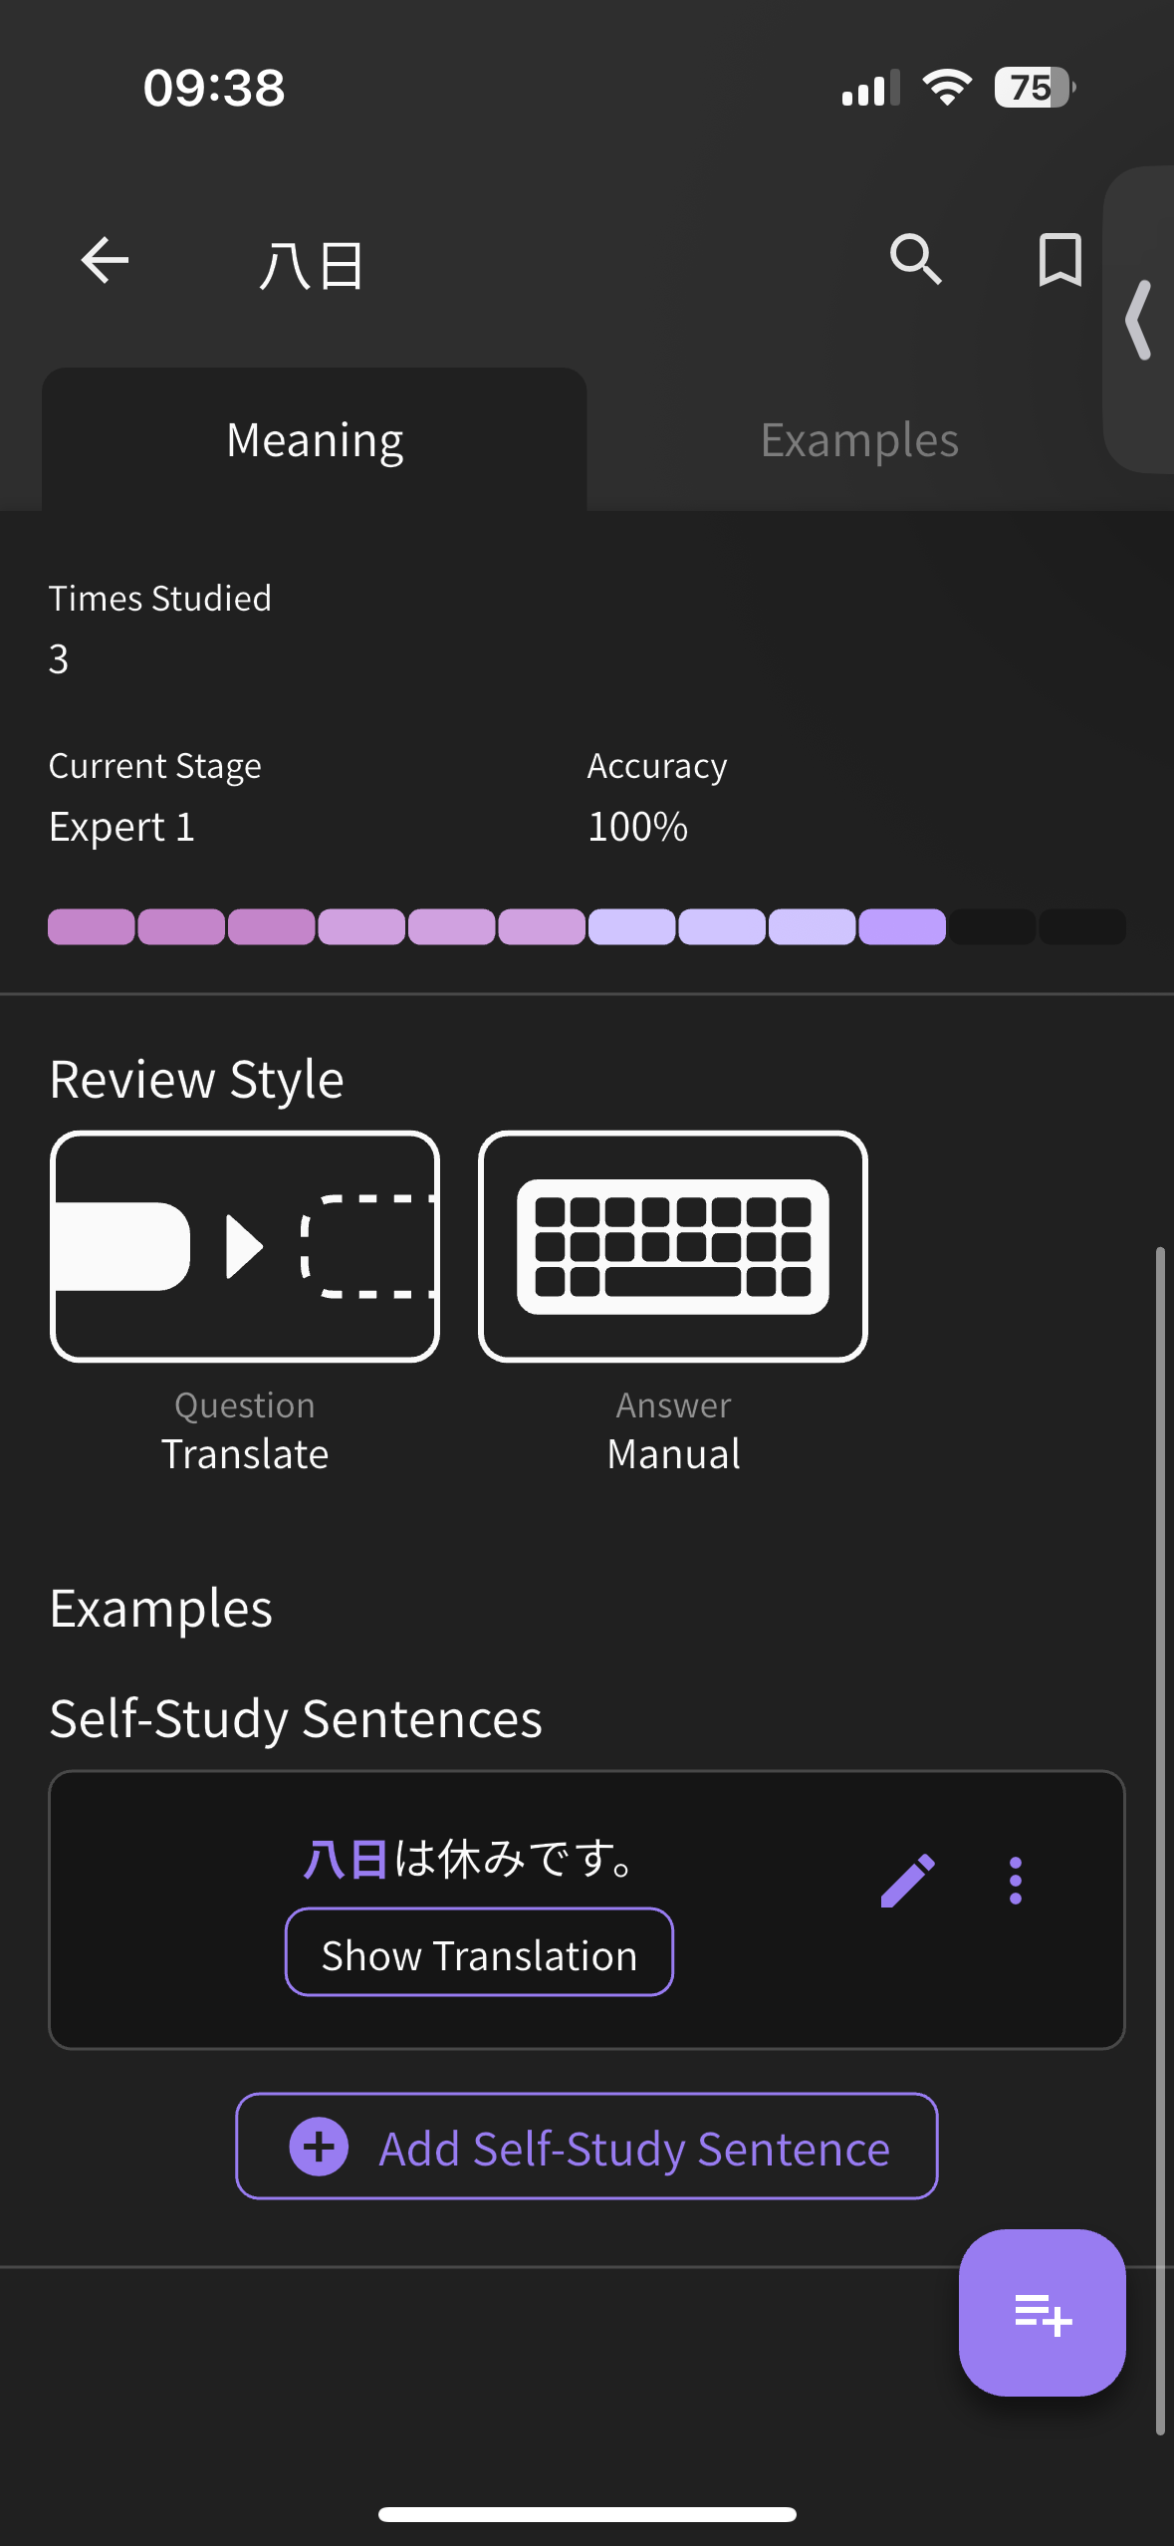Expand the side drawer chevron handle
This screenshot has width=1174, height=2546.
click(1140, 320)
